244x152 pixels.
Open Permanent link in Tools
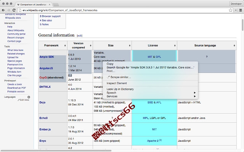click(x=15, y=65)
